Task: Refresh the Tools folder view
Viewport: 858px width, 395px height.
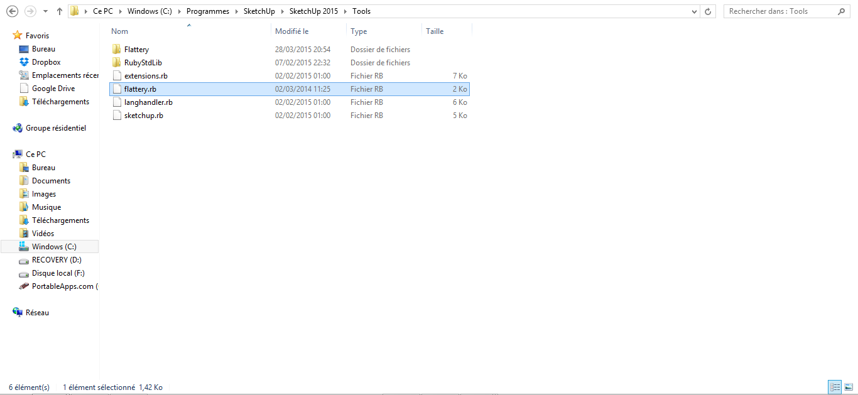Action: (x=709, y=11)
